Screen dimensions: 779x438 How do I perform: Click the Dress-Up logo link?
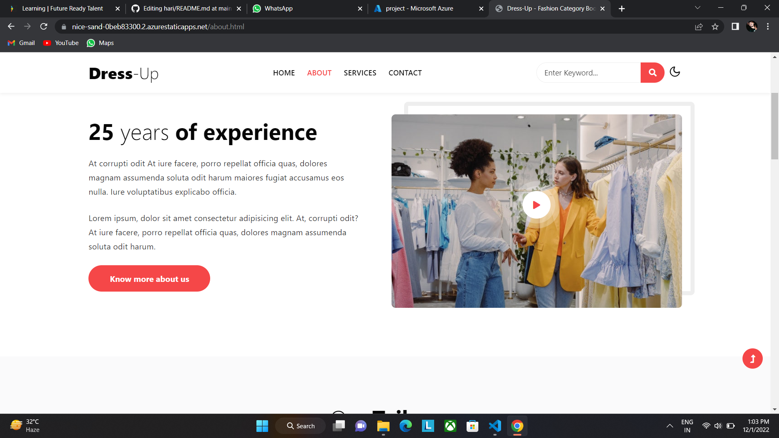click(x=123, y=74)
